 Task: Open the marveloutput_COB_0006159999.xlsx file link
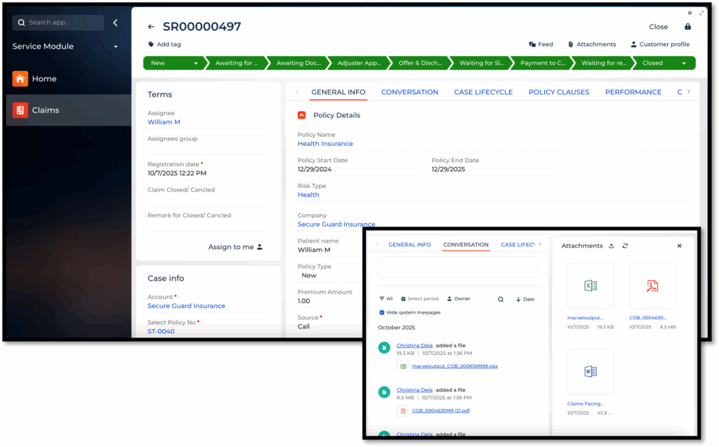point(454,366)
